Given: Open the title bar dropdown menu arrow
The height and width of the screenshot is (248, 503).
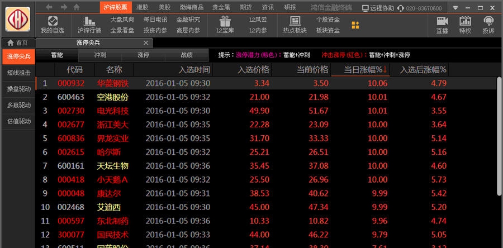Looking at the screenshot, I should (x=455, y=8).
